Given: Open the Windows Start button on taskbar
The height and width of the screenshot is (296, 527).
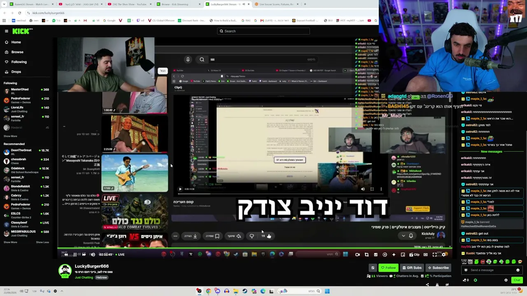Looking at the screenshot, I should click(x=327, y=291).
